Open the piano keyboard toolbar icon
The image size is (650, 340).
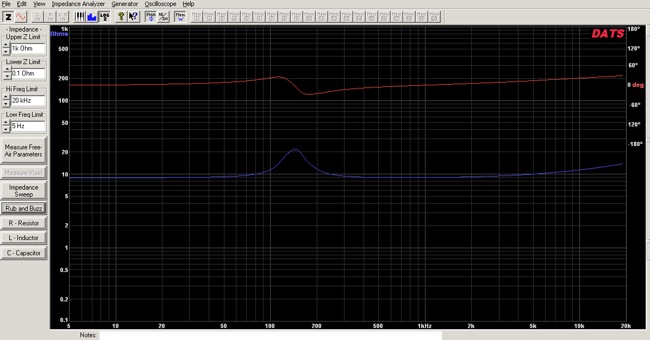pyautogui.click(x=79, y=17)
